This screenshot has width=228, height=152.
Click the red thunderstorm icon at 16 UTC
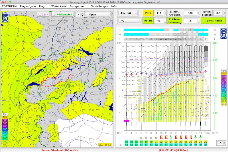[191, 137]
